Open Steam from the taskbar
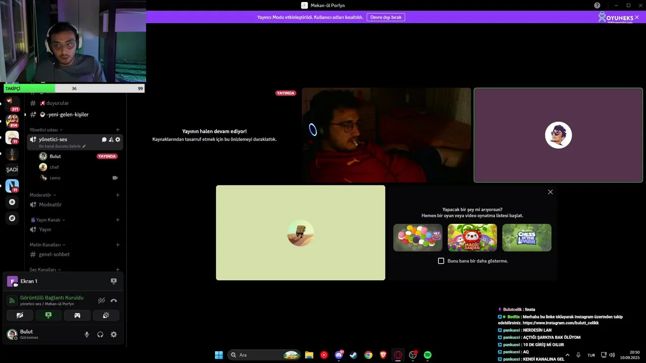This screenshot has height=363, width=646. pyautogui.click(x=353, y=355)
